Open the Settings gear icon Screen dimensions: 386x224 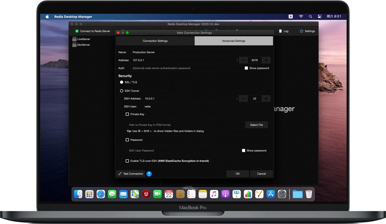[302, 31]
